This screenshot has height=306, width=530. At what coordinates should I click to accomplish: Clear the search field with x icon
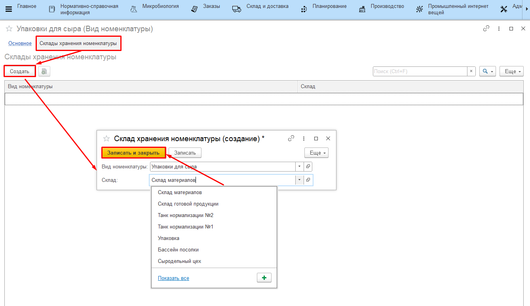pos(471,72)
